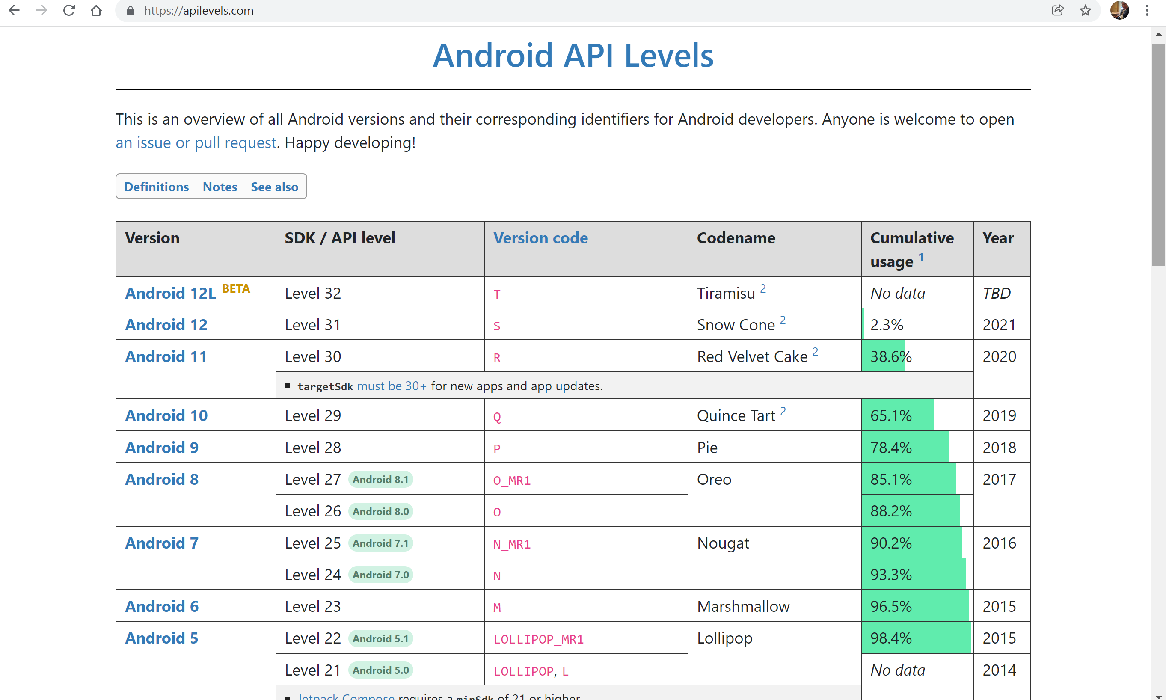
Task: Share this page via share icon
Action: 1058,10
